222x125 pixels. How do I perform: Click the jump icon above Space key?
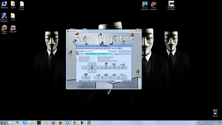click(x=106, y=64)
